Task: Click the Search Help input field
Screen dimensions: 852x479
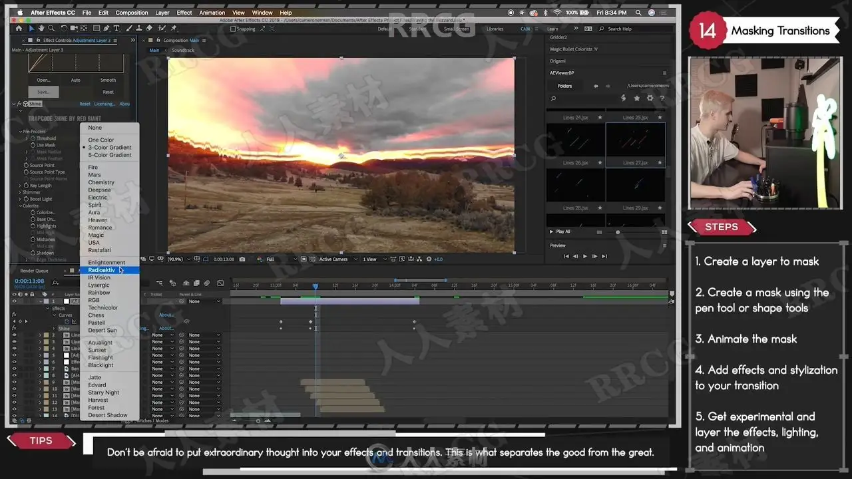Action: coord(632,29)
